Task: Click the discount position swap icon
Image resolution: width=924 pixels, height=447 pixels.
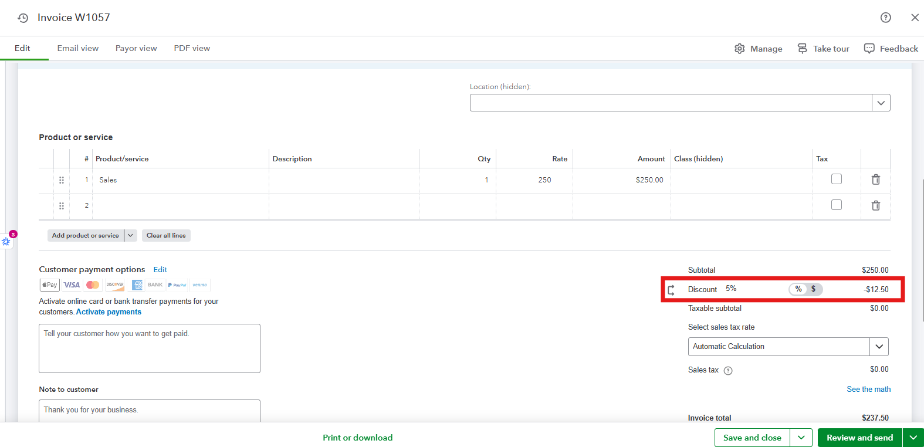Action: (671, 290)
